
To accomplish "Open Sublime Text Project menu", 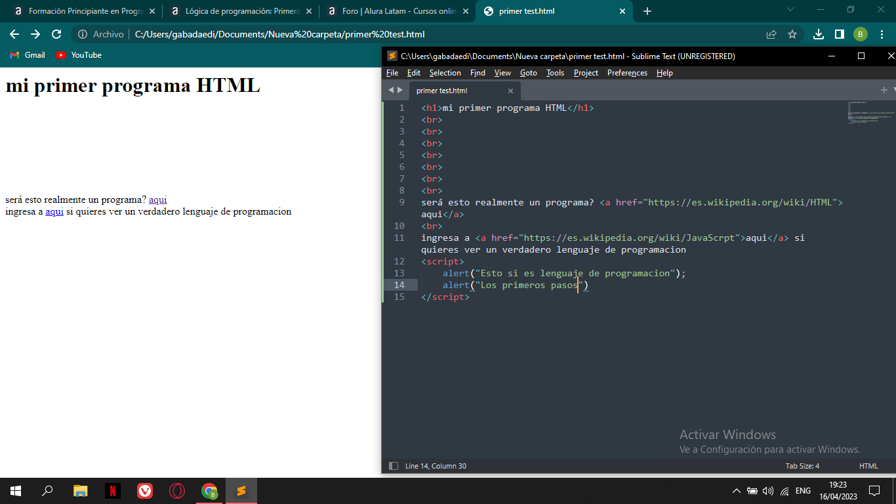I will pos(586,73).
